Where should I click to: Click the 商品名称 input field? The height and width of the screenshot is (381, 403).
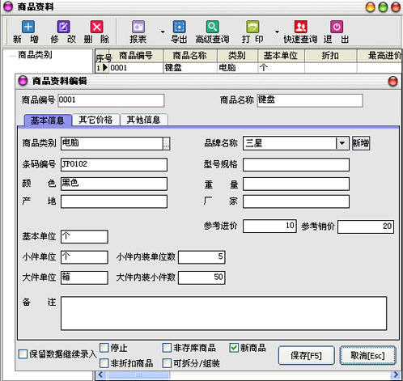[x=310, y=100]
